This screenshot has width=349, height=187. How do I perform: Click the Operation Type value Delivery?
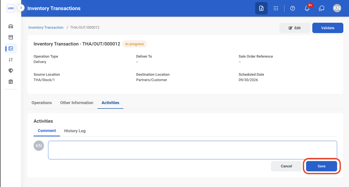tap(40, 62)
